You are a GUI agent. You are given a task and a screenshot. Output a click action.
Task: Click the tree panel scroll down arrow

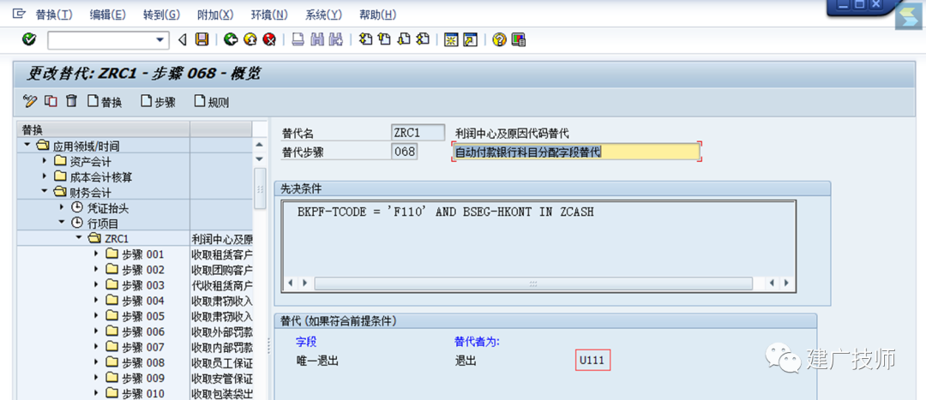259,159
